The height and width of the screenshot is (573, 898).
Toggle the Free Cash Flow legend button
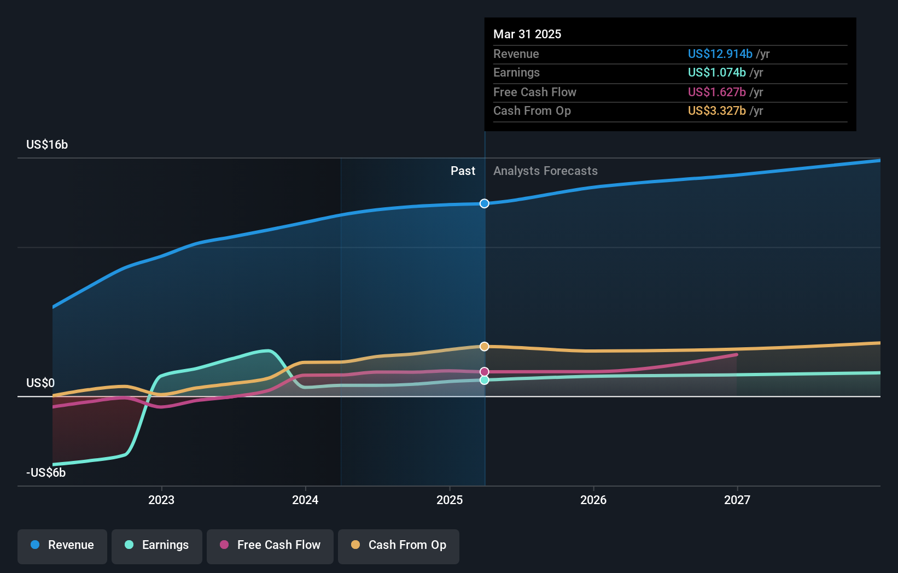(270, 546)
